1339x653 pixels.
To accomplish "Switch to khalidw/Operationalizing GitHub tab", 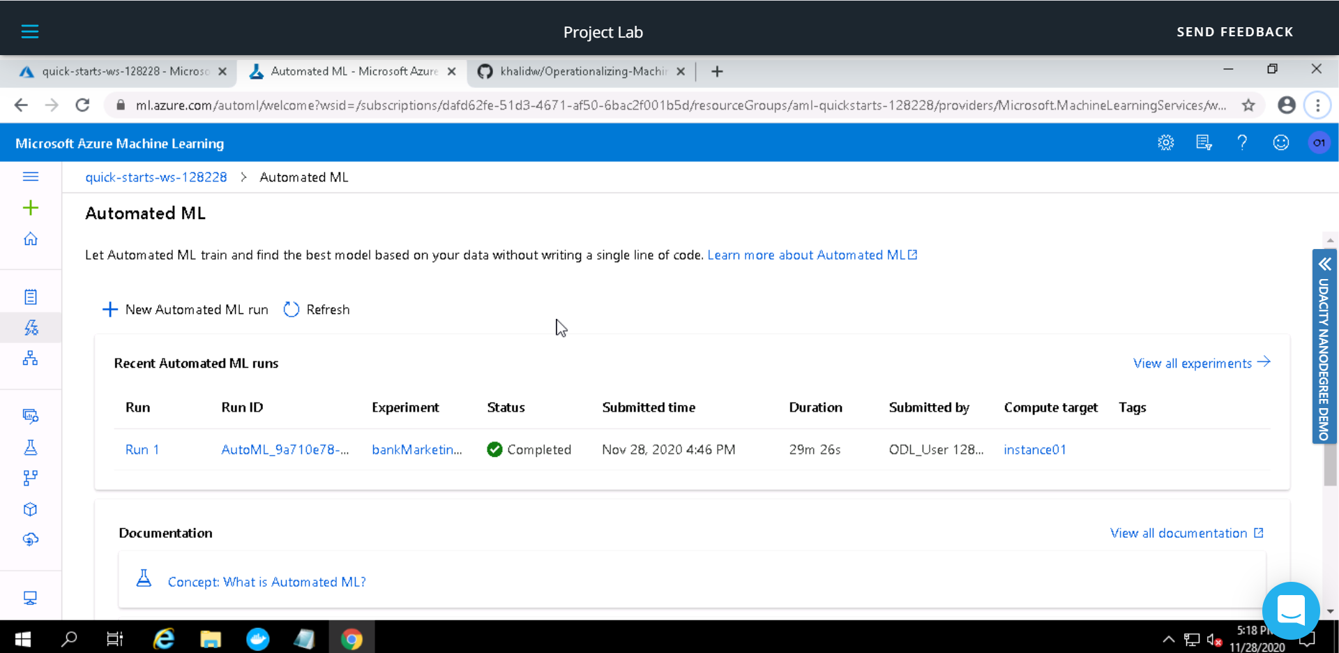I will (583, 71).
